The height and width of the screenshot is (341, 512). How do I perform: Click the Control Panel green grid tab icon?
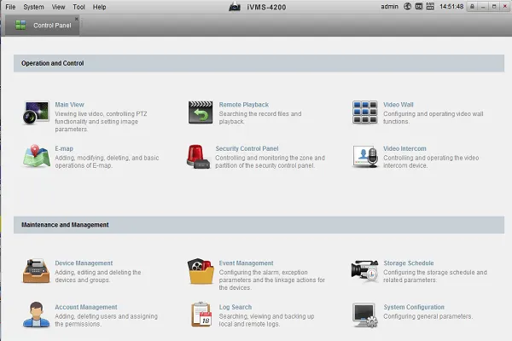[x=20, y=25]
